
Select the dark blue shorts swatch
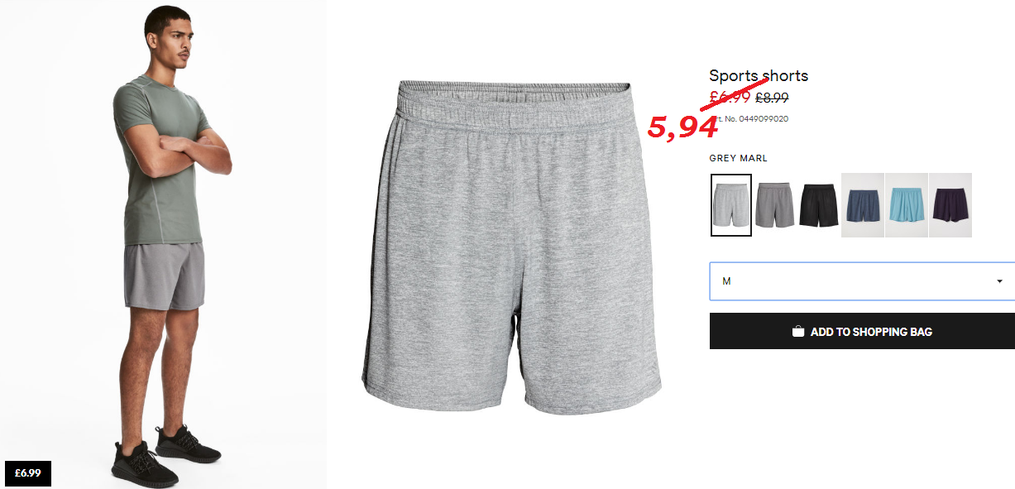[x=863, y=205]
